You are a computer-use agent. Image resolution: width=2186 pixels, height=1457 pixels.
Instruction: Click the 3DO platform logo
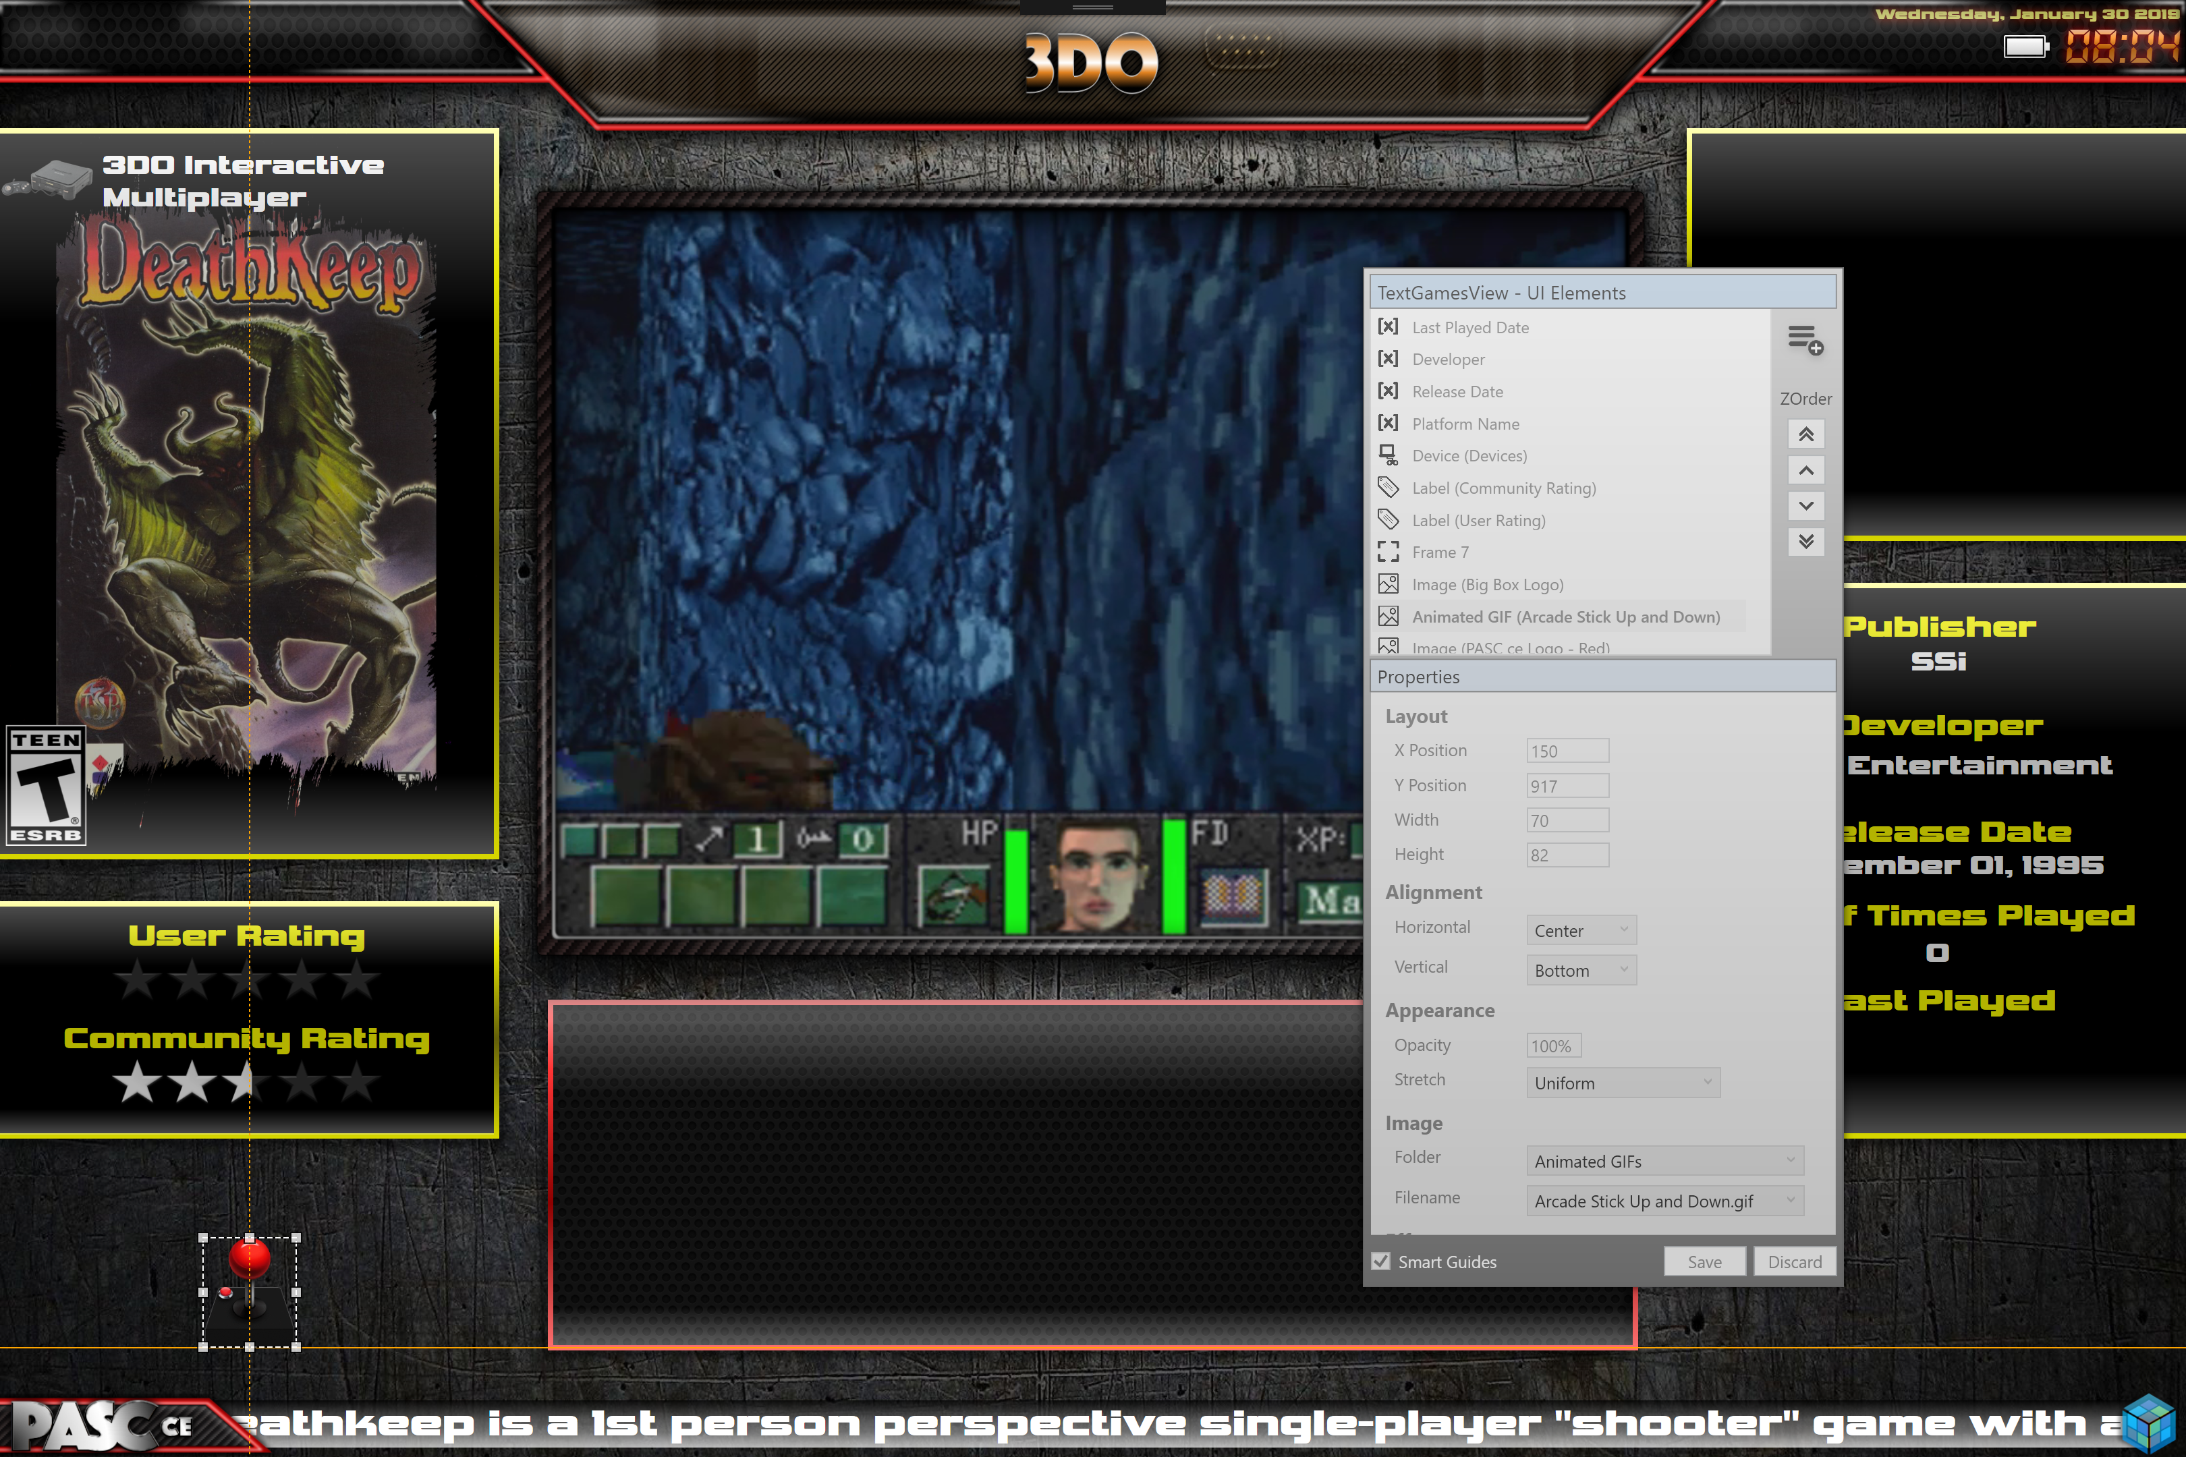click(1091, 63)
